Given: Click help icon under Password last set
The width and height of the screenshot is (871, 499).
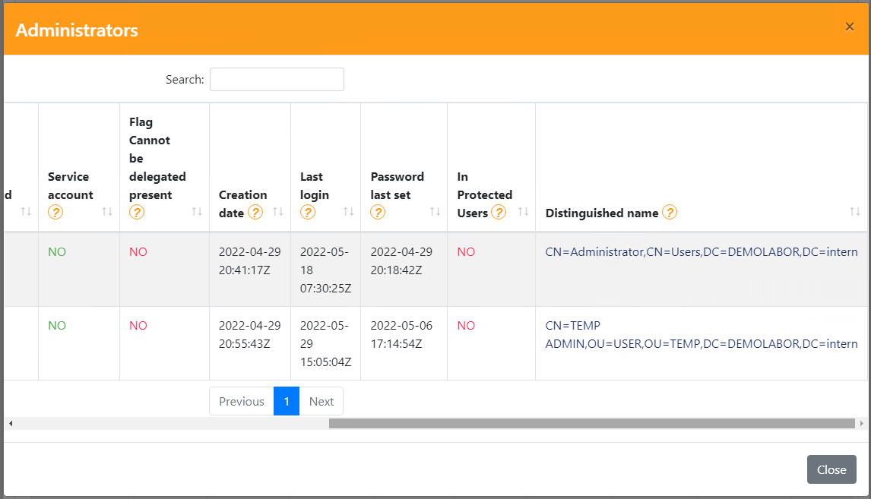Looking at the screenshot, I should click(378, 213).
